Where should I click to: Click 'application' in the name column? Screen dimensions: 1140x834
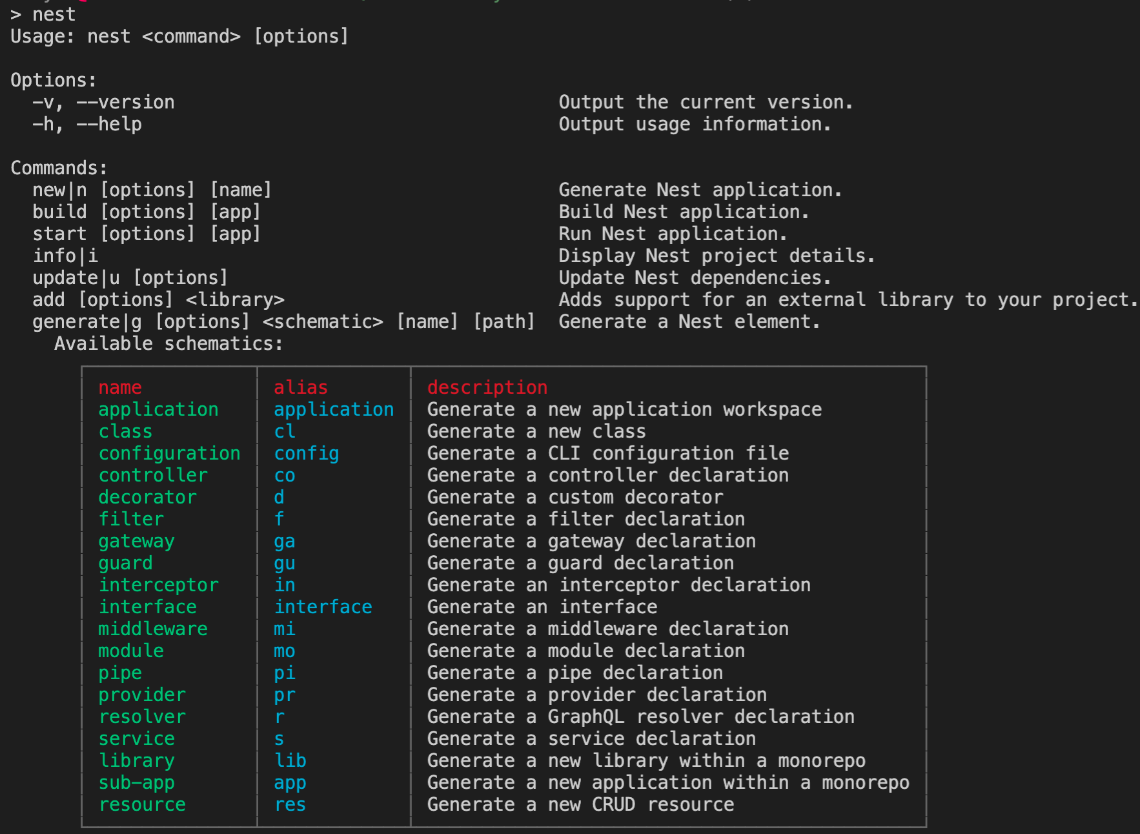pyautogui.click(x=158, y=410)
